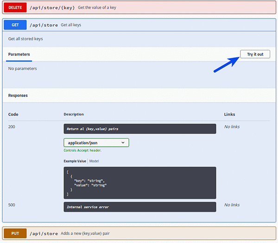Click the dropdown chevron in application/json selector
The height and width of the screenshot is (243, 278).
pyautogui.click(x=123, y=143)
